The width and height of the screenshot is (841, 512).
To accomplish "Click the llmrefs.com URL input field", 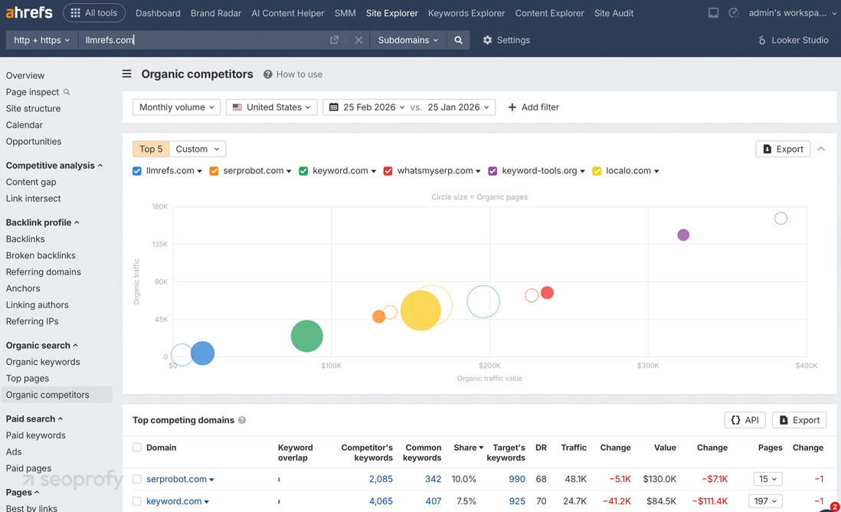I will pos(204,40).
